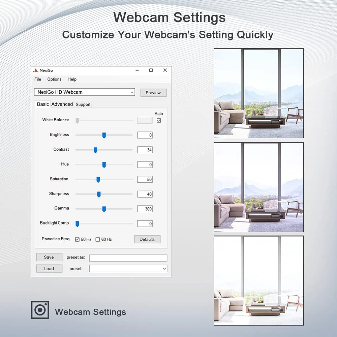Image resolution: width=337 pixels, height=337 pixels.
Task: Switch to the Support tab
Action: tap(83, 104)
